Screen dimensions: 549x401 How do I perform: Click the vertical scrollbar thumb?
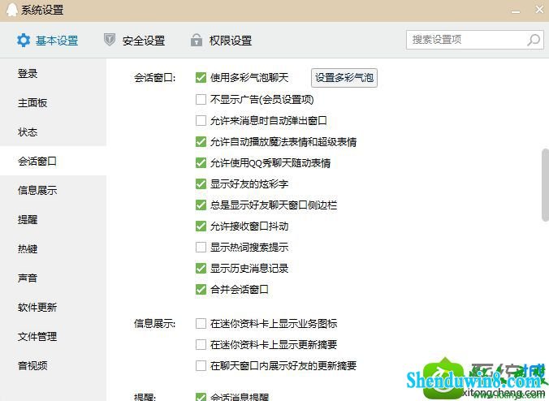tap(545, 185)
